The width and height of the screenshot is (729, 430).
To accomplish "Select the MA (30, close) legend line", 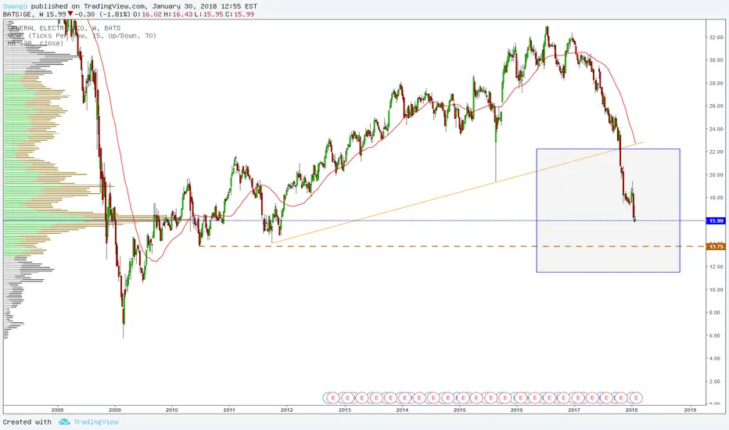I will point(35,43).
